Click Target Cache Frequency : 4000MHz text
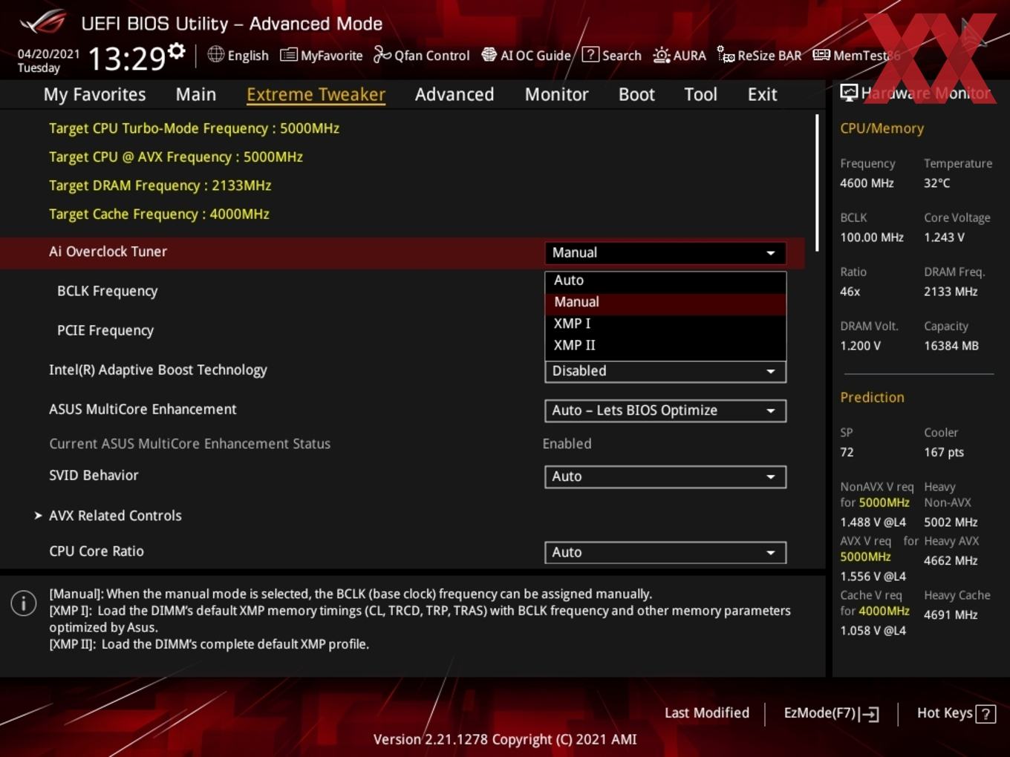The image size is (1010, 757). (x=159, y=214)
